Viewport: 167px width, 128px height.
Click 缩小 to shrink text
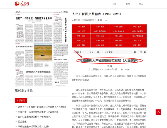pos(99,52)
